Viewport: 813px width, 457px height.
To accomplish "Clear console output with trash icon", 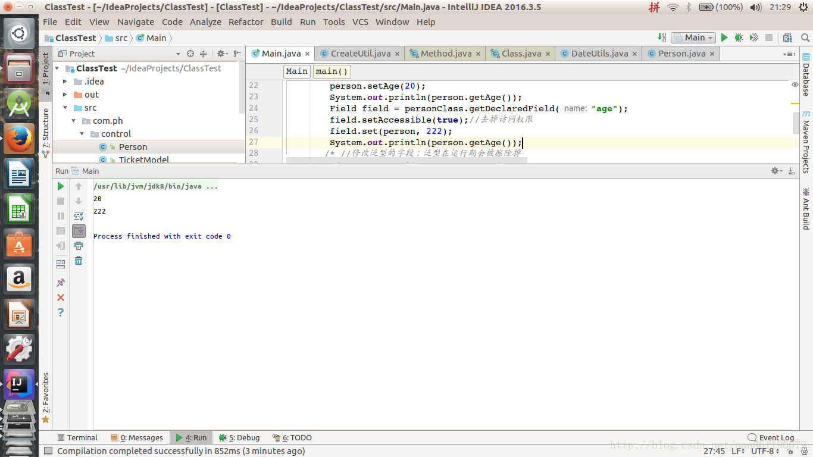I will [79, 261].
